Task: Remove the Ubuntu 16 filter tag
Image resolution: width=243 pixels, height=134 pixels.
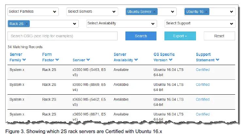Action: point(206,12)
